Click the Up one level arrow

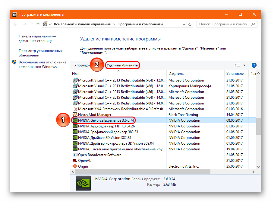(x=38, y=24)
